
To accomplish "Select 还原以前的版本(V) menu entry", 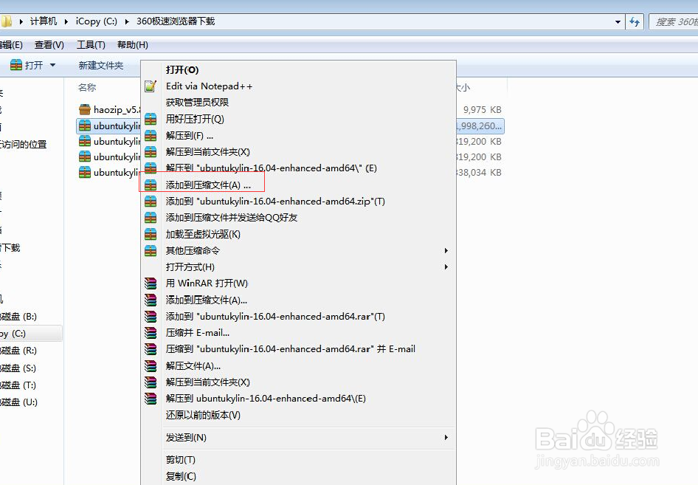I will tap(203, 415).
